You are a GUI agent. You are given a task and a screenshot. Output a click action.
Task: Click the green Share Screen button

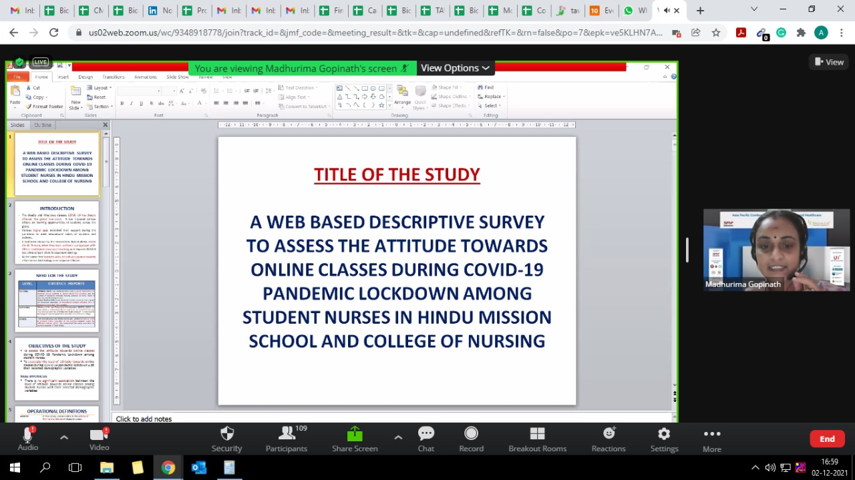click(x=355, y=439)
